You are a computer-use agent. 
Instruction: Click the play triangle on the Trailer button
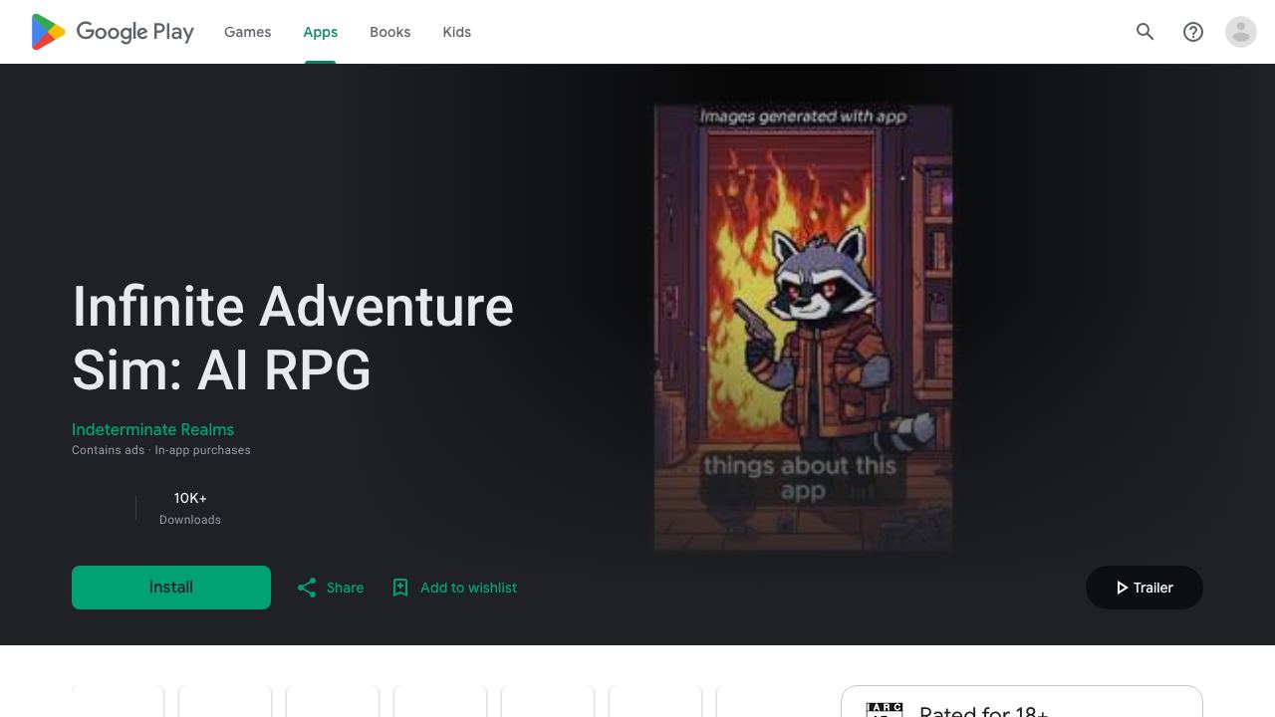1122,588
